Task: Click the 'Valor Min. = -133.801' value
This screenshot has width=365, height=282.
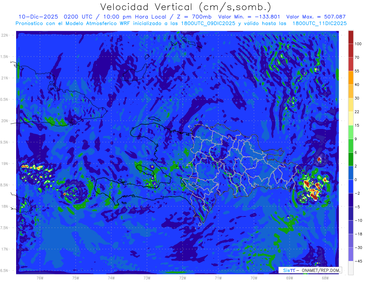Action: tap(249, 17)
